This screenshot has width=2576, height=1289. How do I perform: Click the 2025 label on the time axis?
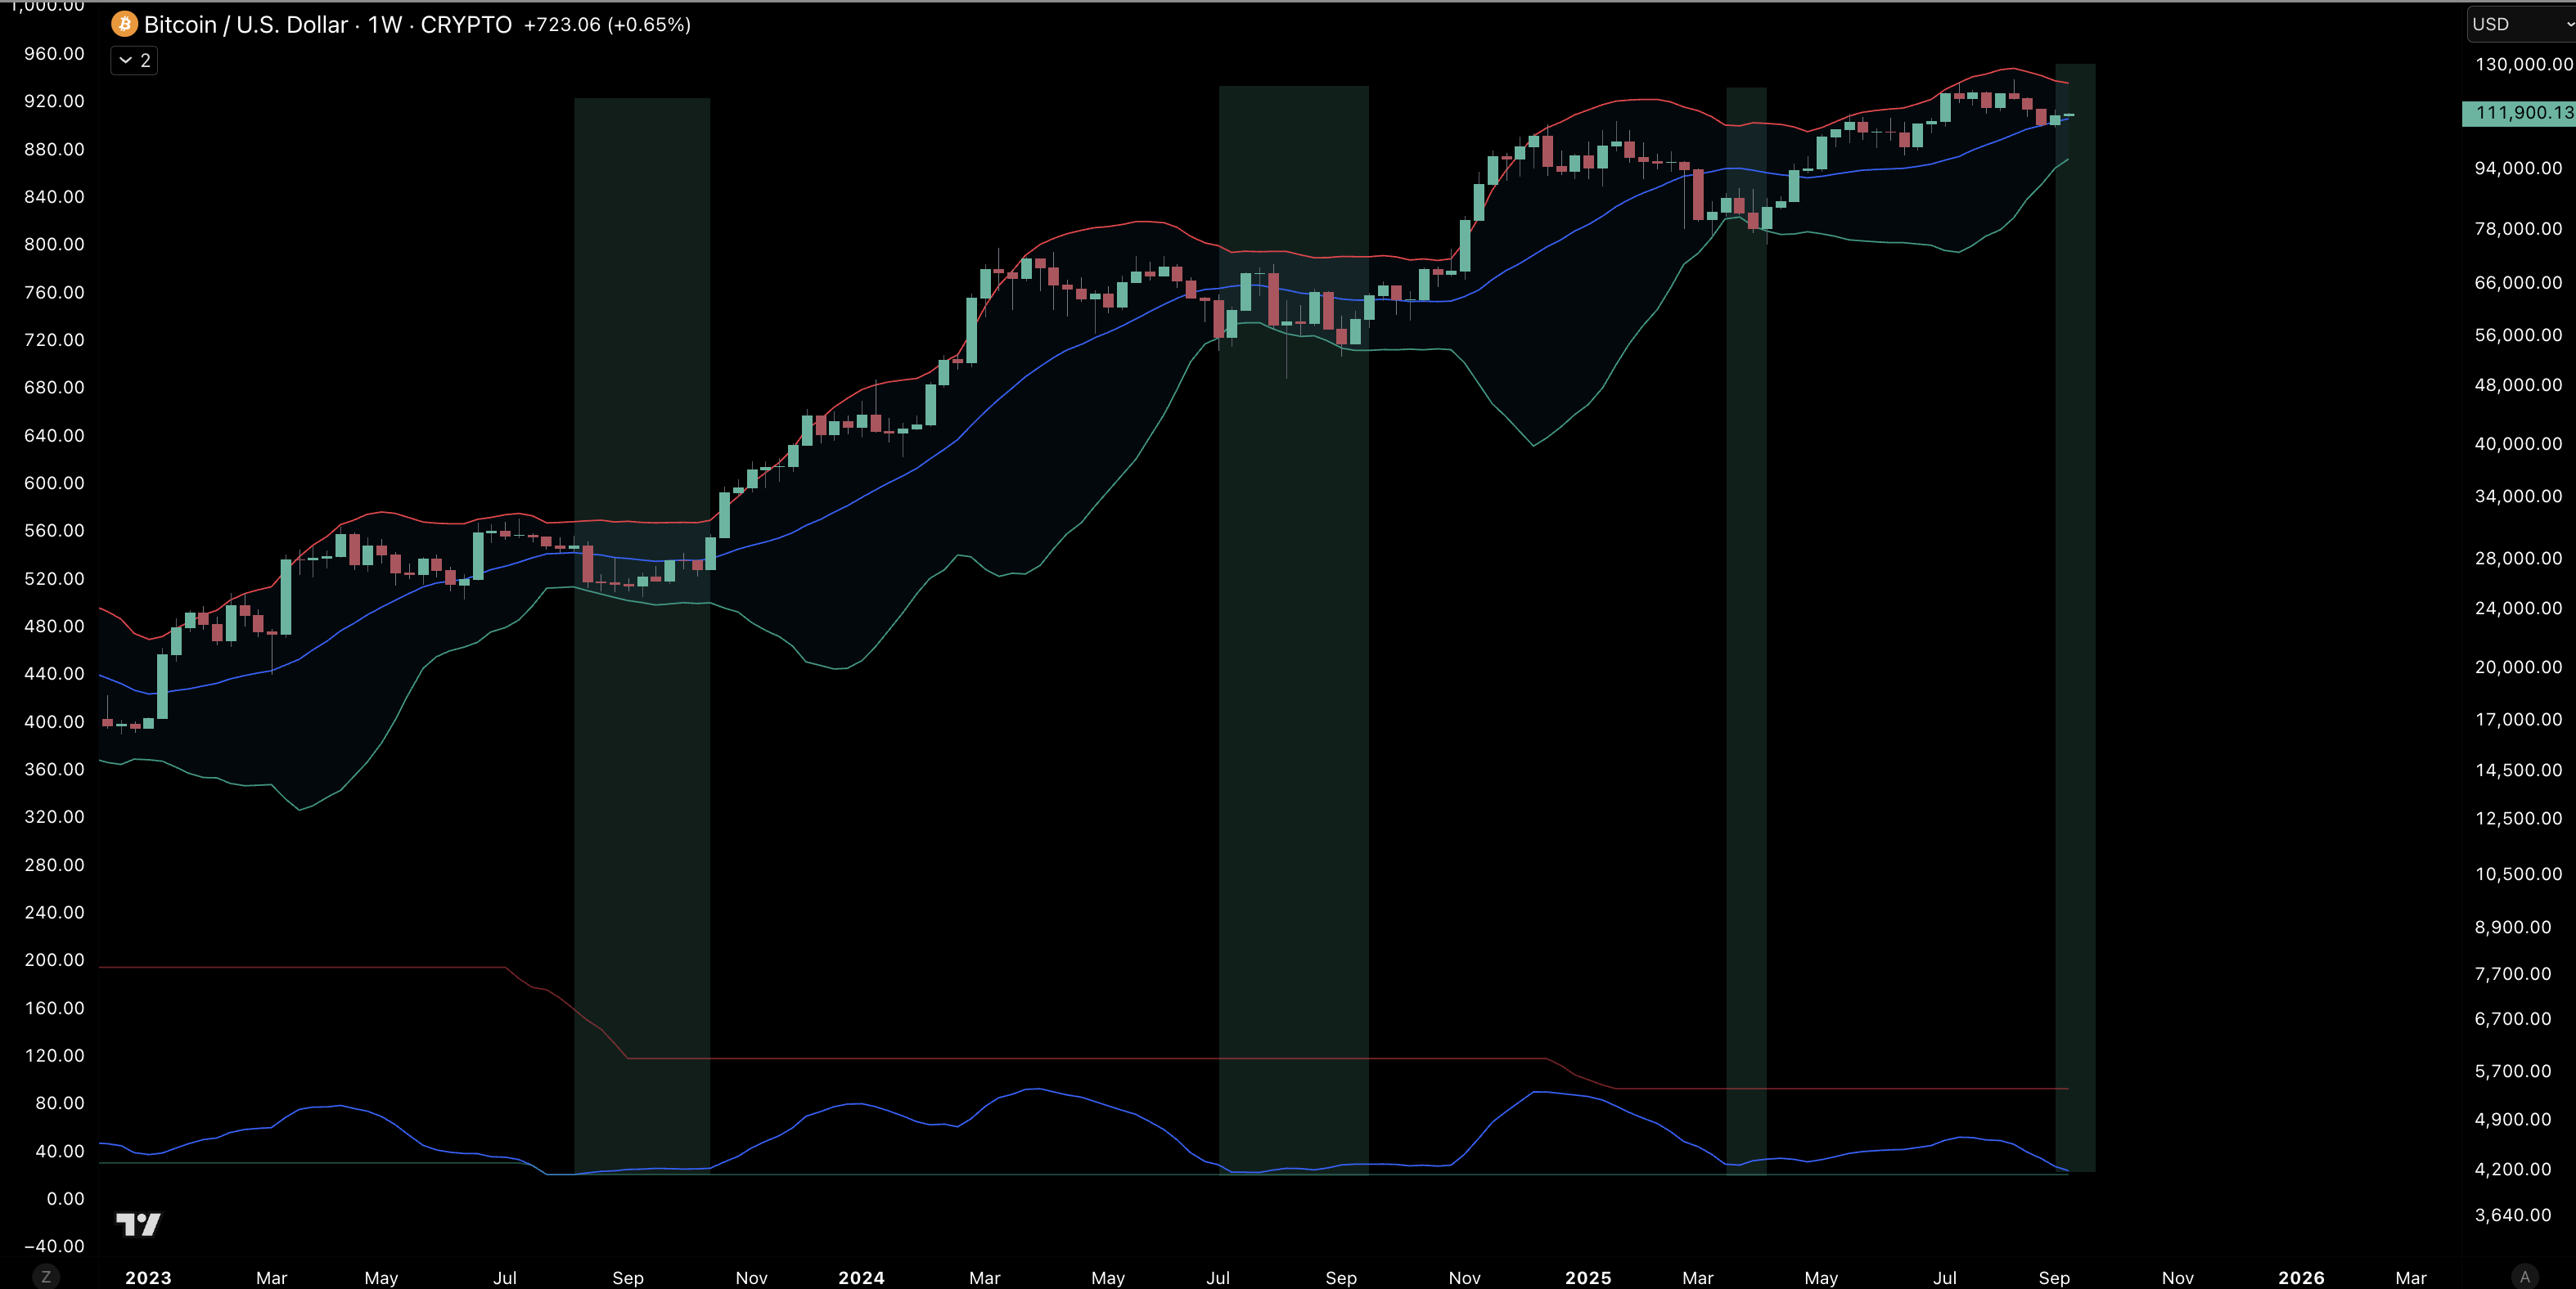click(x=1588, y=1277)
